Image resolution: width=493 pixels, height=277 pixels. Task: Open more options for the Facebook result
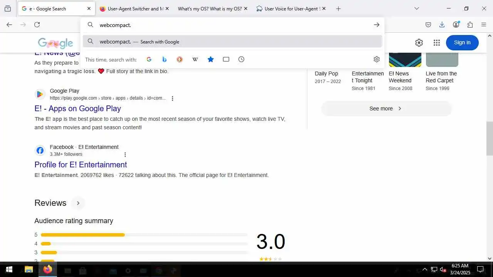[x=125, y=155]
